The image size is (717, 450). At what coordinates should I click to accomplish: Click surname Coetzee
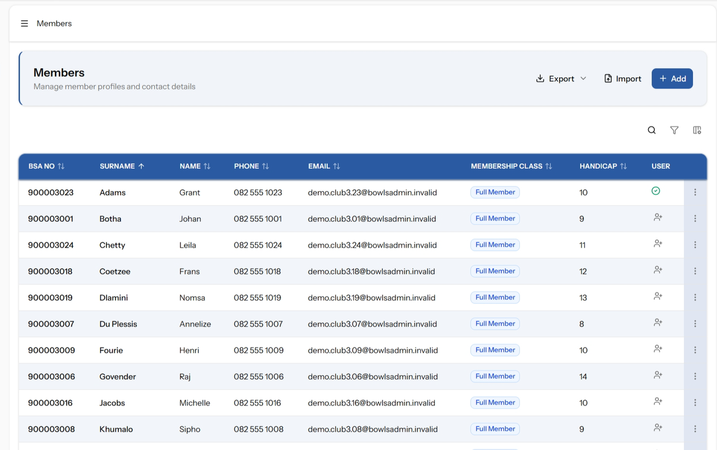(115, 271)
